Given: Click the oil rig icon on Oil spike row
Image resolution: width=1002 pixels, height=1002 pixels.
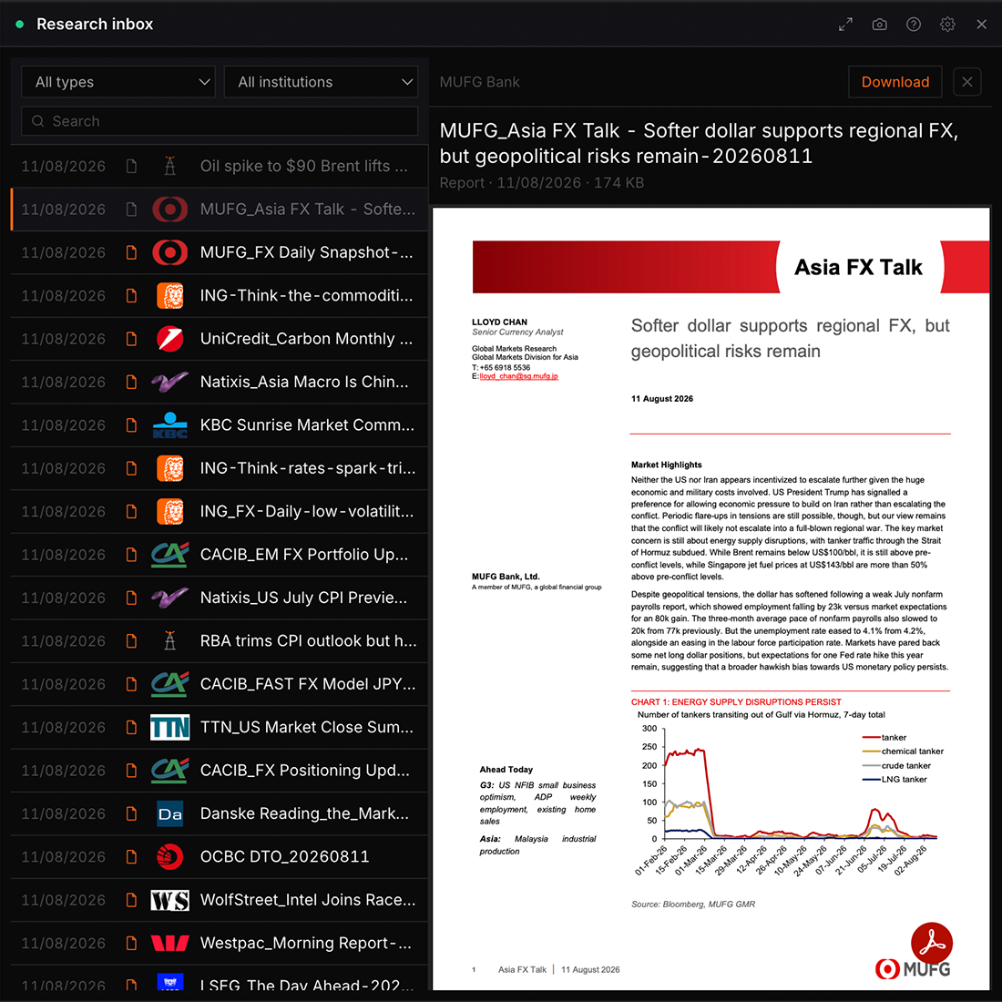Looking at the screenshot, I should coord(170,166).
